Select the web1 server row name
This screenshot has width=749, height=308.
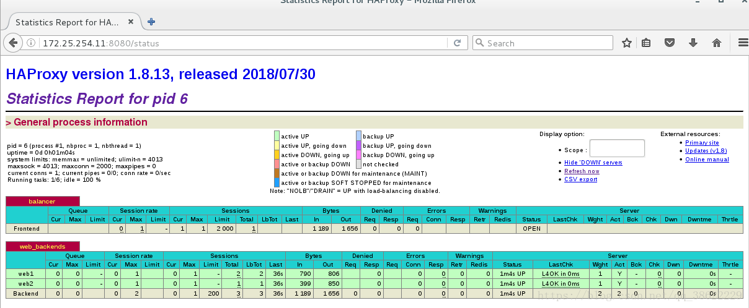26,273
